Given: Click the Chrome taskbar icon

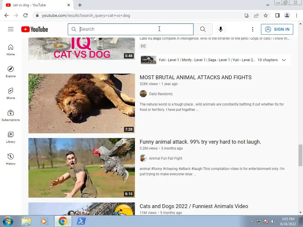Looking at the screenshot, I should 63,221.
